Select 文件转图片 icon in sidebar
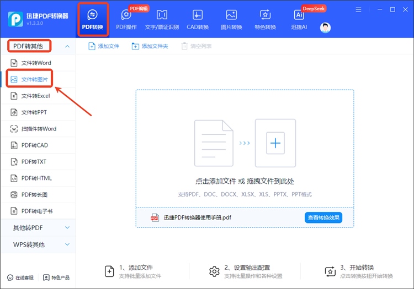 point(14,79)
